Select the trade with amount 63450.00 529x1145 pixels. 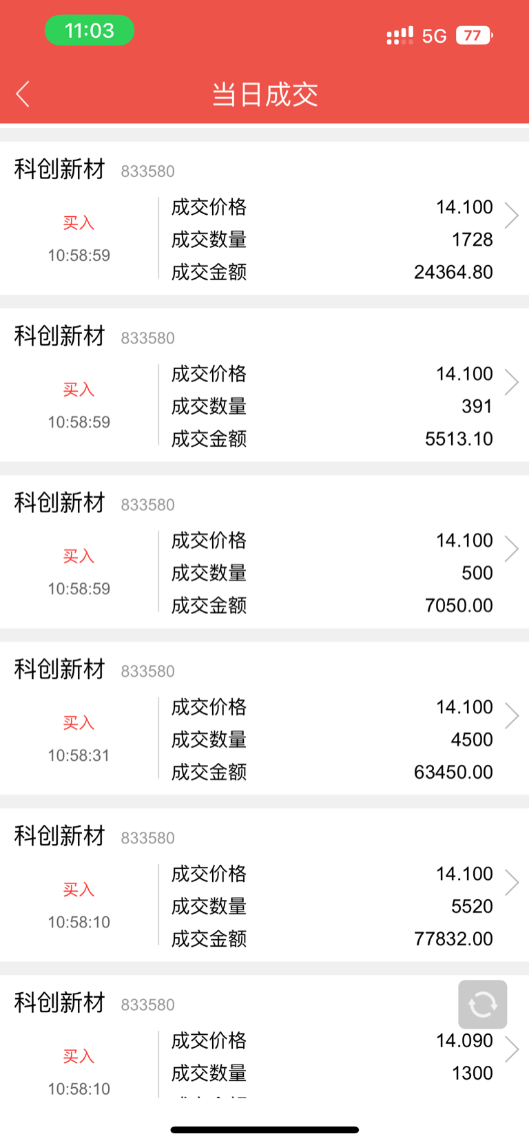point(264,718)
